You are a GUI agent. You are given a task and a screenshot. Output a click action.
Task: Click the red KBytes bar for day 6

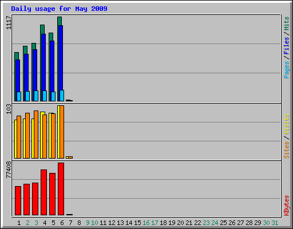tap(61, 189)
